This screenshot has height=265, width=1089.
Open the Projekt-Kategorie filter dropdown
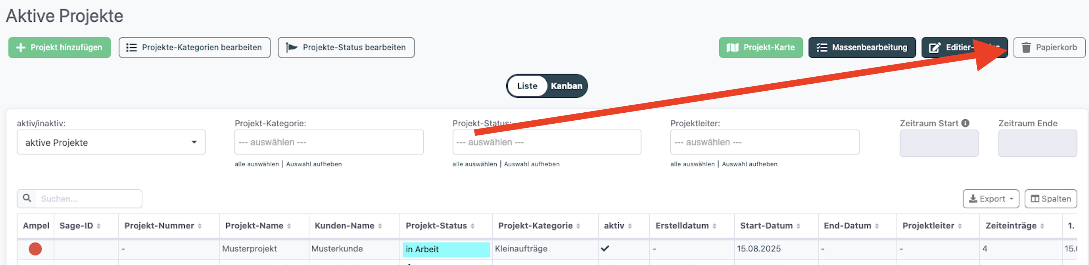(329, 142)
